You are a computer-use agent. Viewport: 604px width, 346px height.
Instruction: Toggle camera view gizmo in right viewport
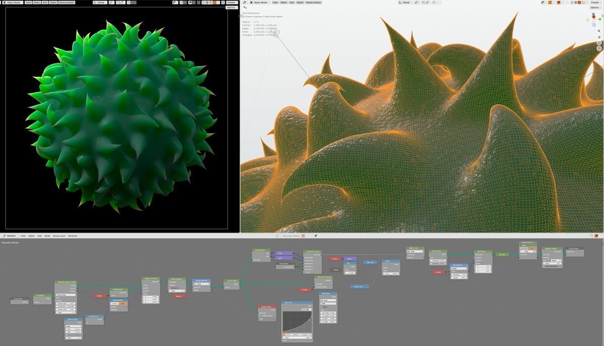pos(599,43)
